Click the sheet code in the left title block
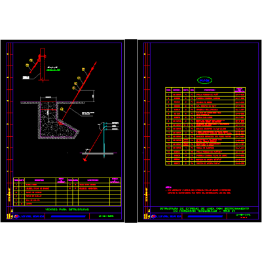 106,216
